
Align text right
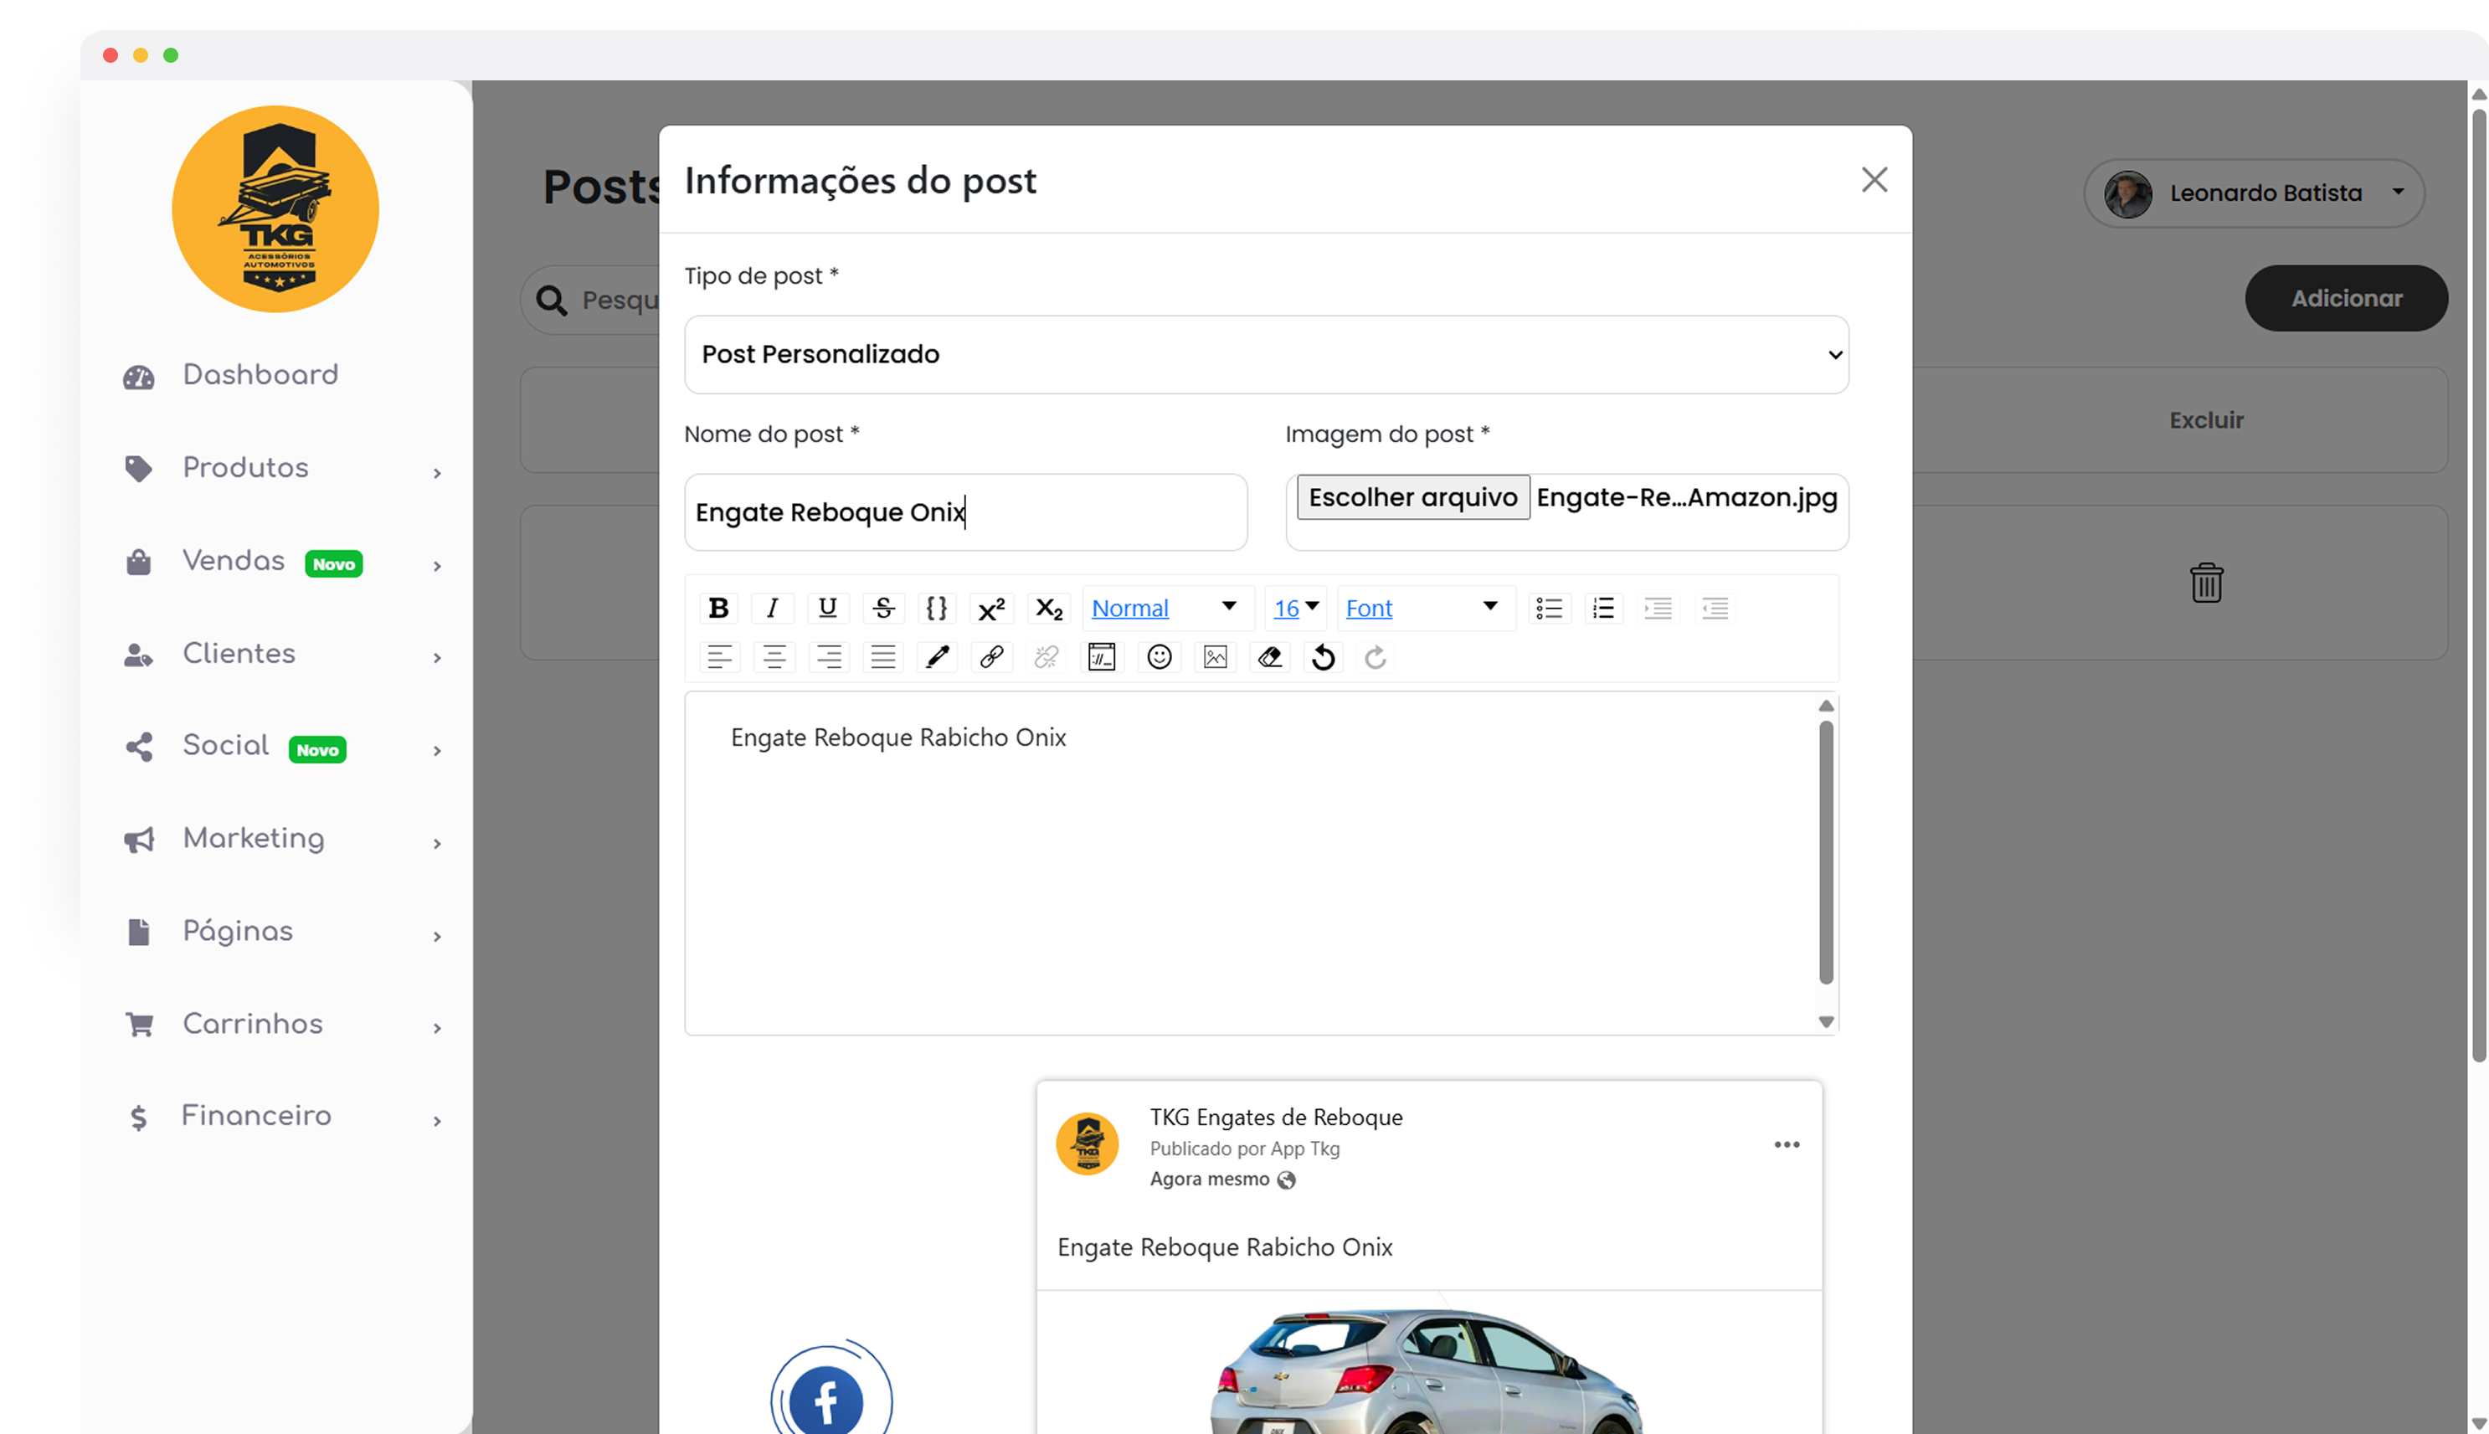pos(828,657)
